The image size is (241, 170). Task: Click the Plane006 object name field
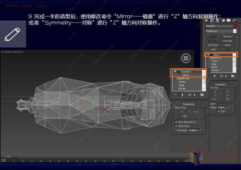(219, 26)
